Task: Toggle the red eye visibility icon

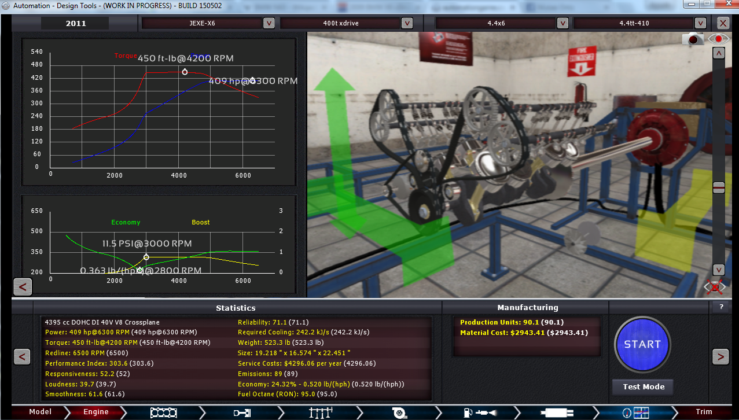Action: click(x=719, y=39)
